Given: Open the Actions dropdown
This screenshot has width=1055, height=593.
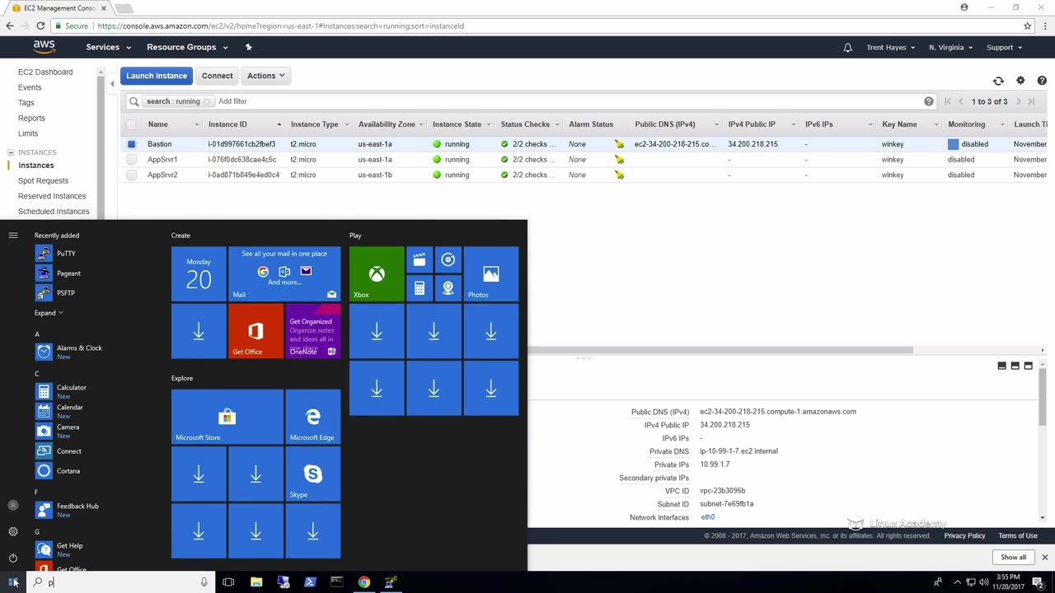Looking at the screenshot, I should 265,76.
